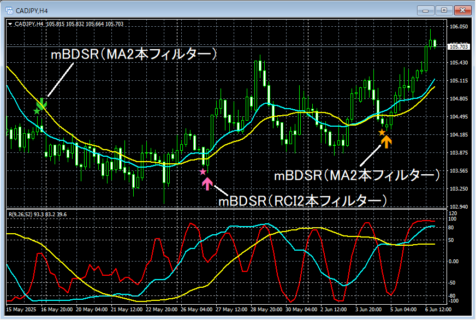Select the green star signal marker
The image size is (476, 320).
(37, 111)
